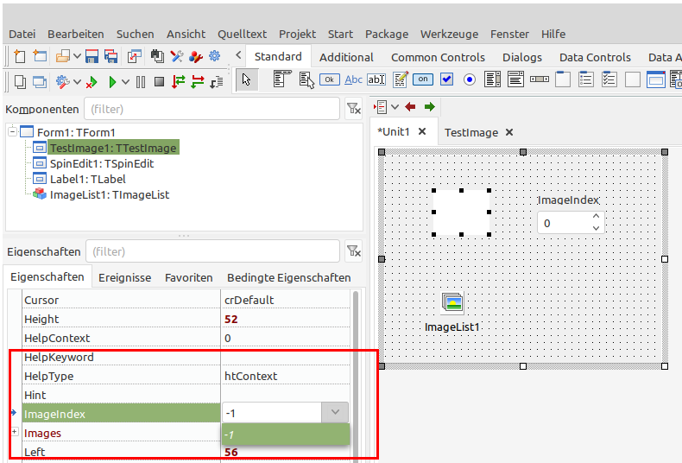Viewport: 682px width, 463px height.
Task: Open the ImageIndex property dropdown arrow
Action: click(335, 414)
